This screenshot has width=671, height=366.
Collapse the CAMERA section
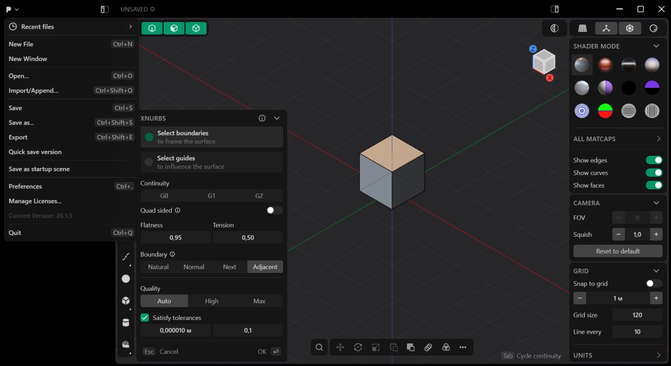point(656,203)
